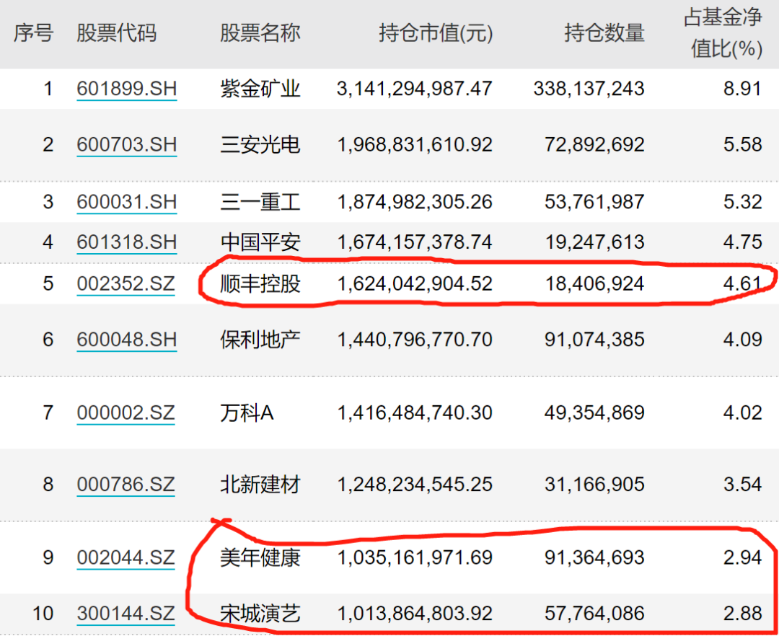Click net value ratio 4.02
The height and width of the screenshot is (636, 779).
(743, 413)
